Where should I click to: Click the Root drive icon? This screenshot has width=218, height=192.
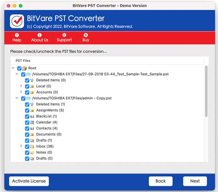[x=24, y=68]
